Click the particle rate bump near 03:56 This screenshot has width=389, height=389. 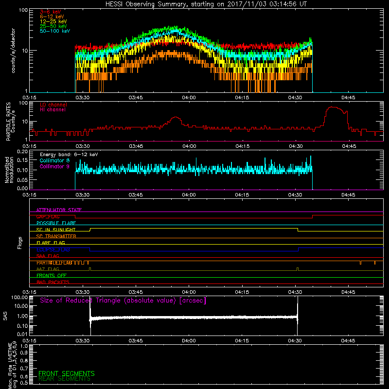click(176, 117)
